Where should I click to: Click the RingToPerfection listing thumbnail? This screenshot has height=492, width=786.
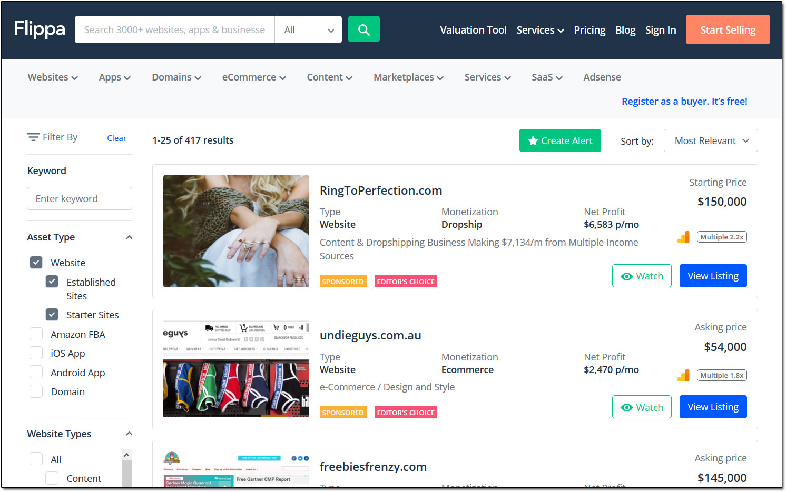click(236, 231)
